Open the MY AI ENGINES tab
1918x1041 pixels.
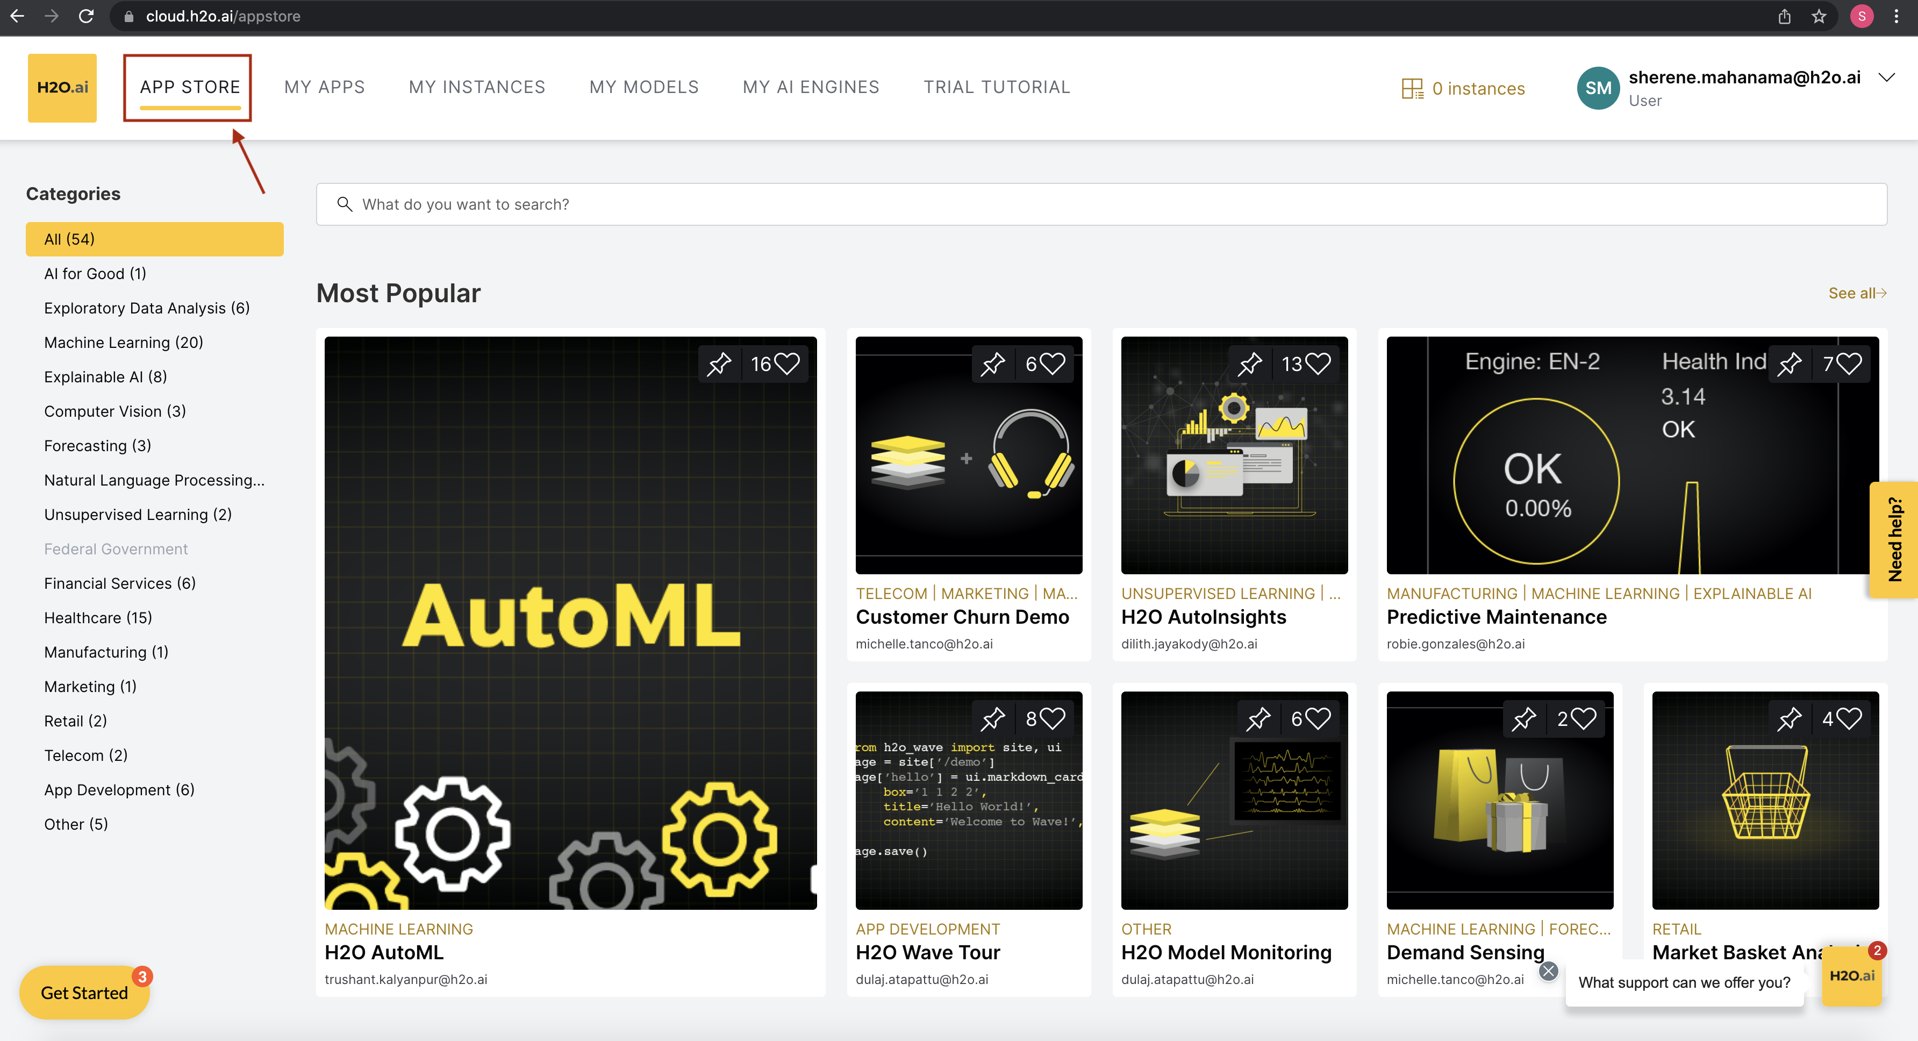811,87
